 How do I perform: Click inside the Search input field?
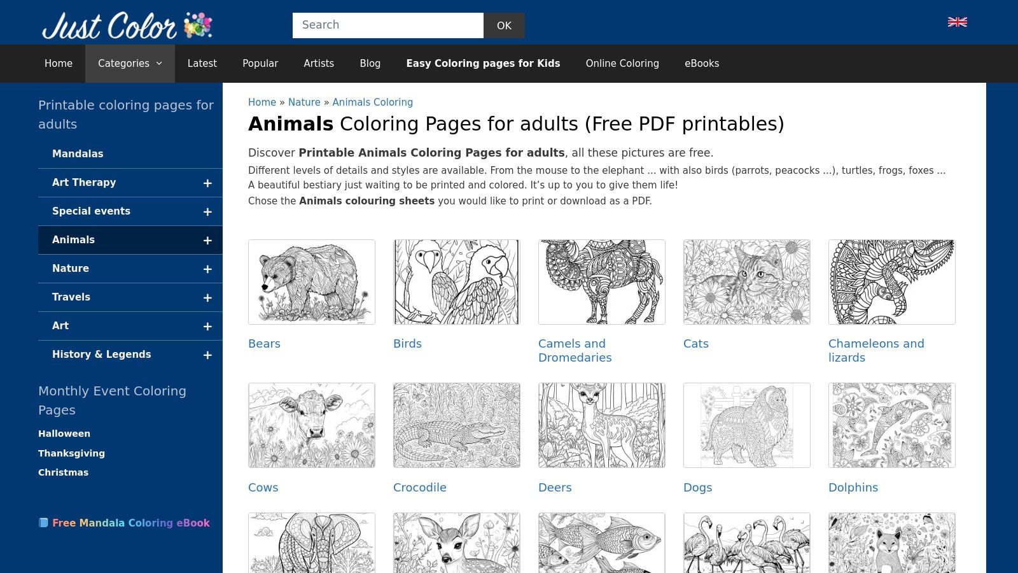click(387, 25)
